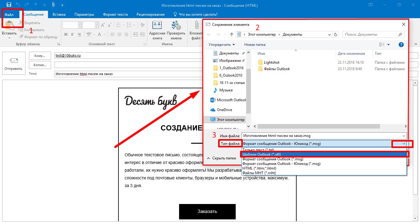Click the Save icon in quick access toolbar
420x224 pixels.
pos(9,5)
